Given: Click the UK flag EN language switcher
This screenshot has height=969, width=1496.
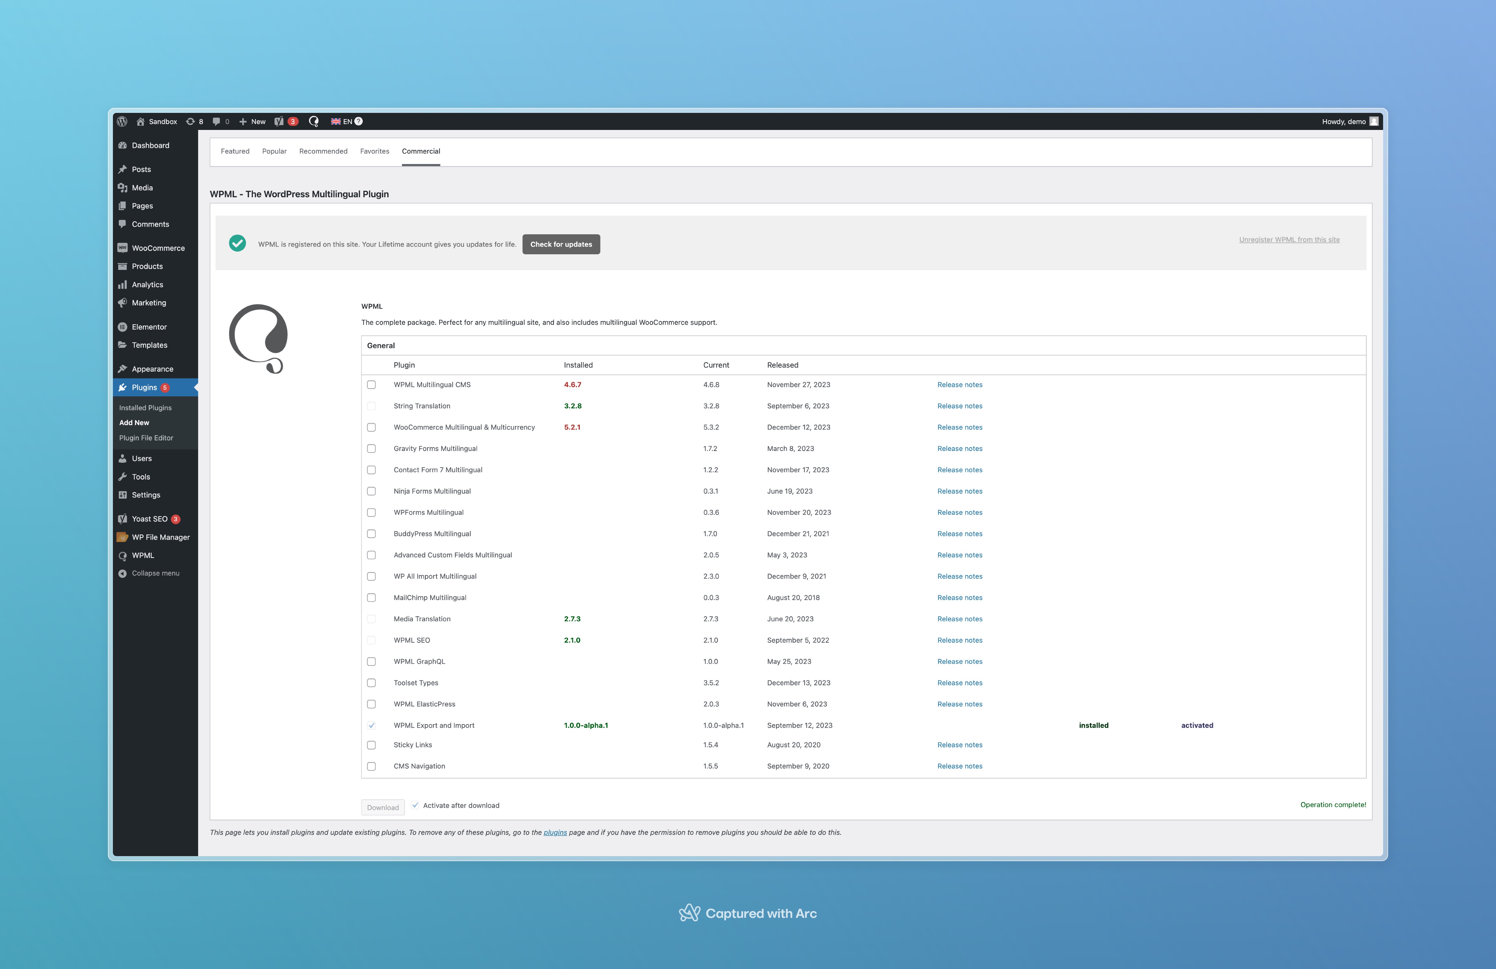Looking at the screenshot, I should (341, 121).
